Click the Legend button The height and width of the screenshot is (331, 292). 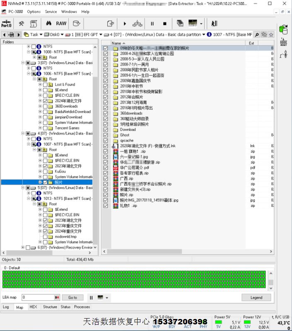[x=256, y=297]
